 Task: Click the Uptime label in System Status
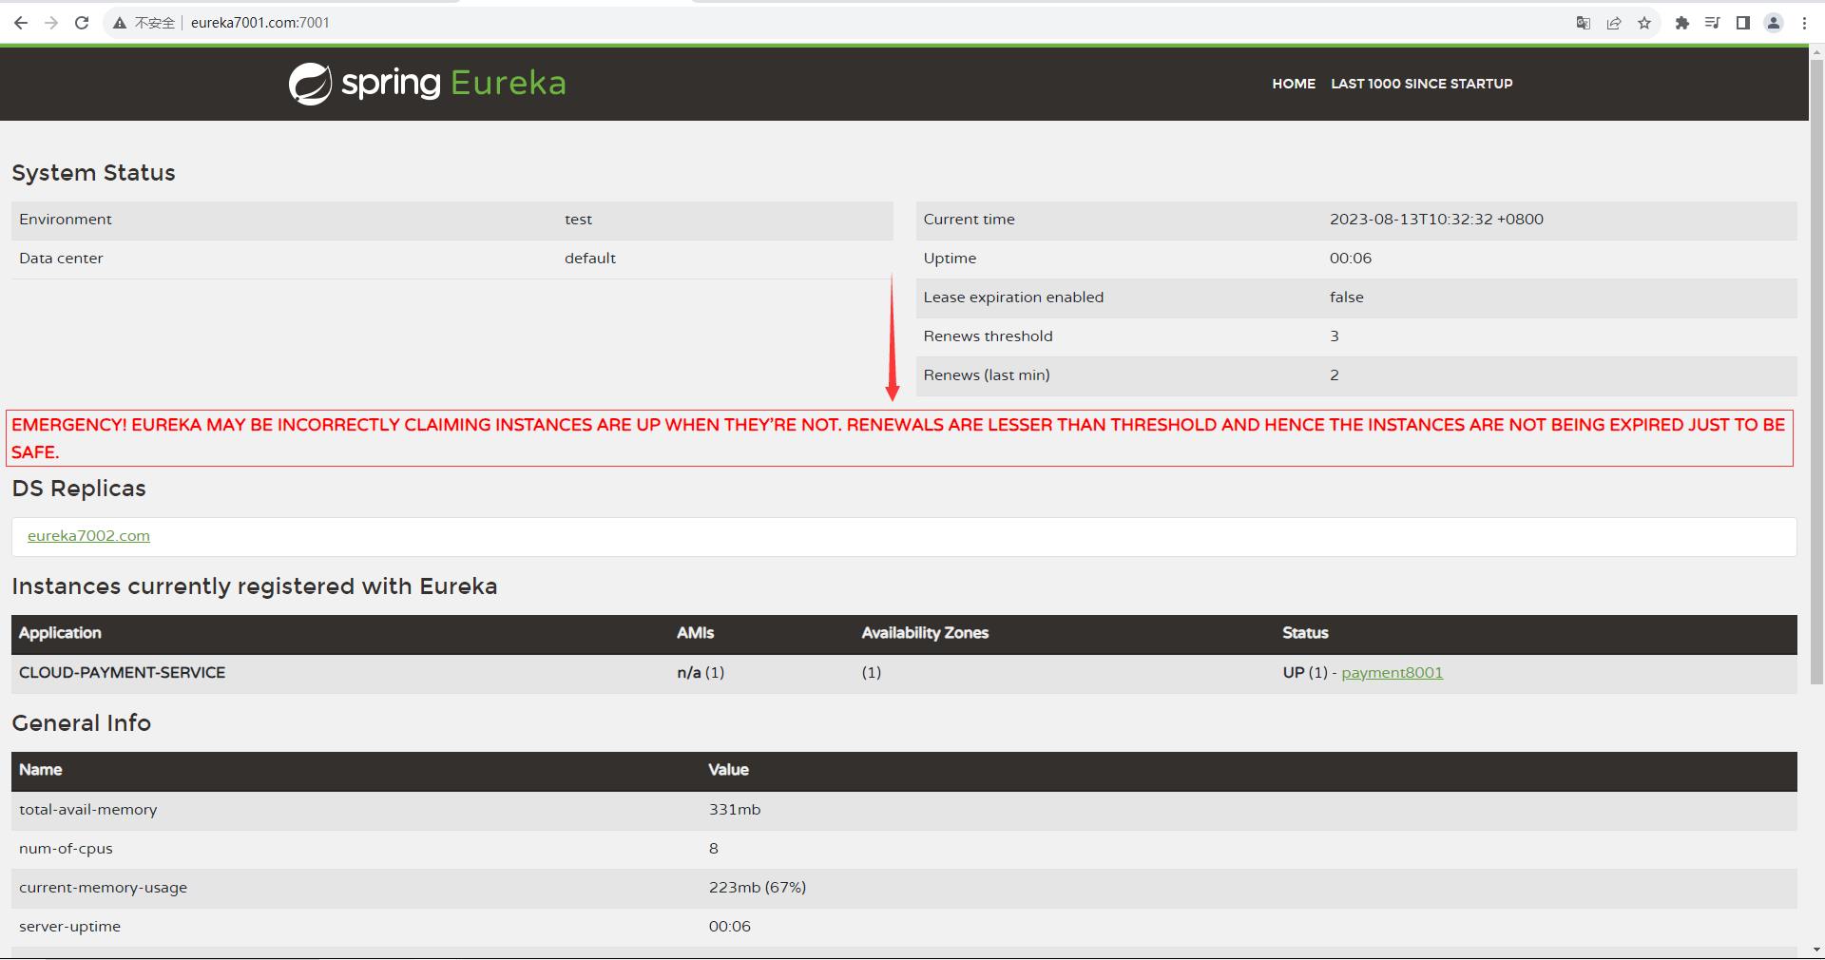[950, 259]
